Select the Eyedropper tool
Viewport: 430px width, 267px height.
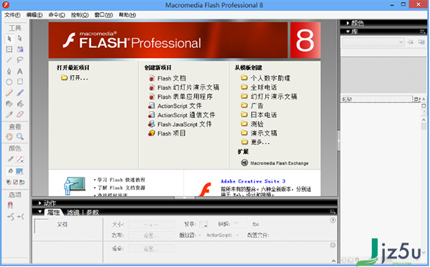[9, 115]
